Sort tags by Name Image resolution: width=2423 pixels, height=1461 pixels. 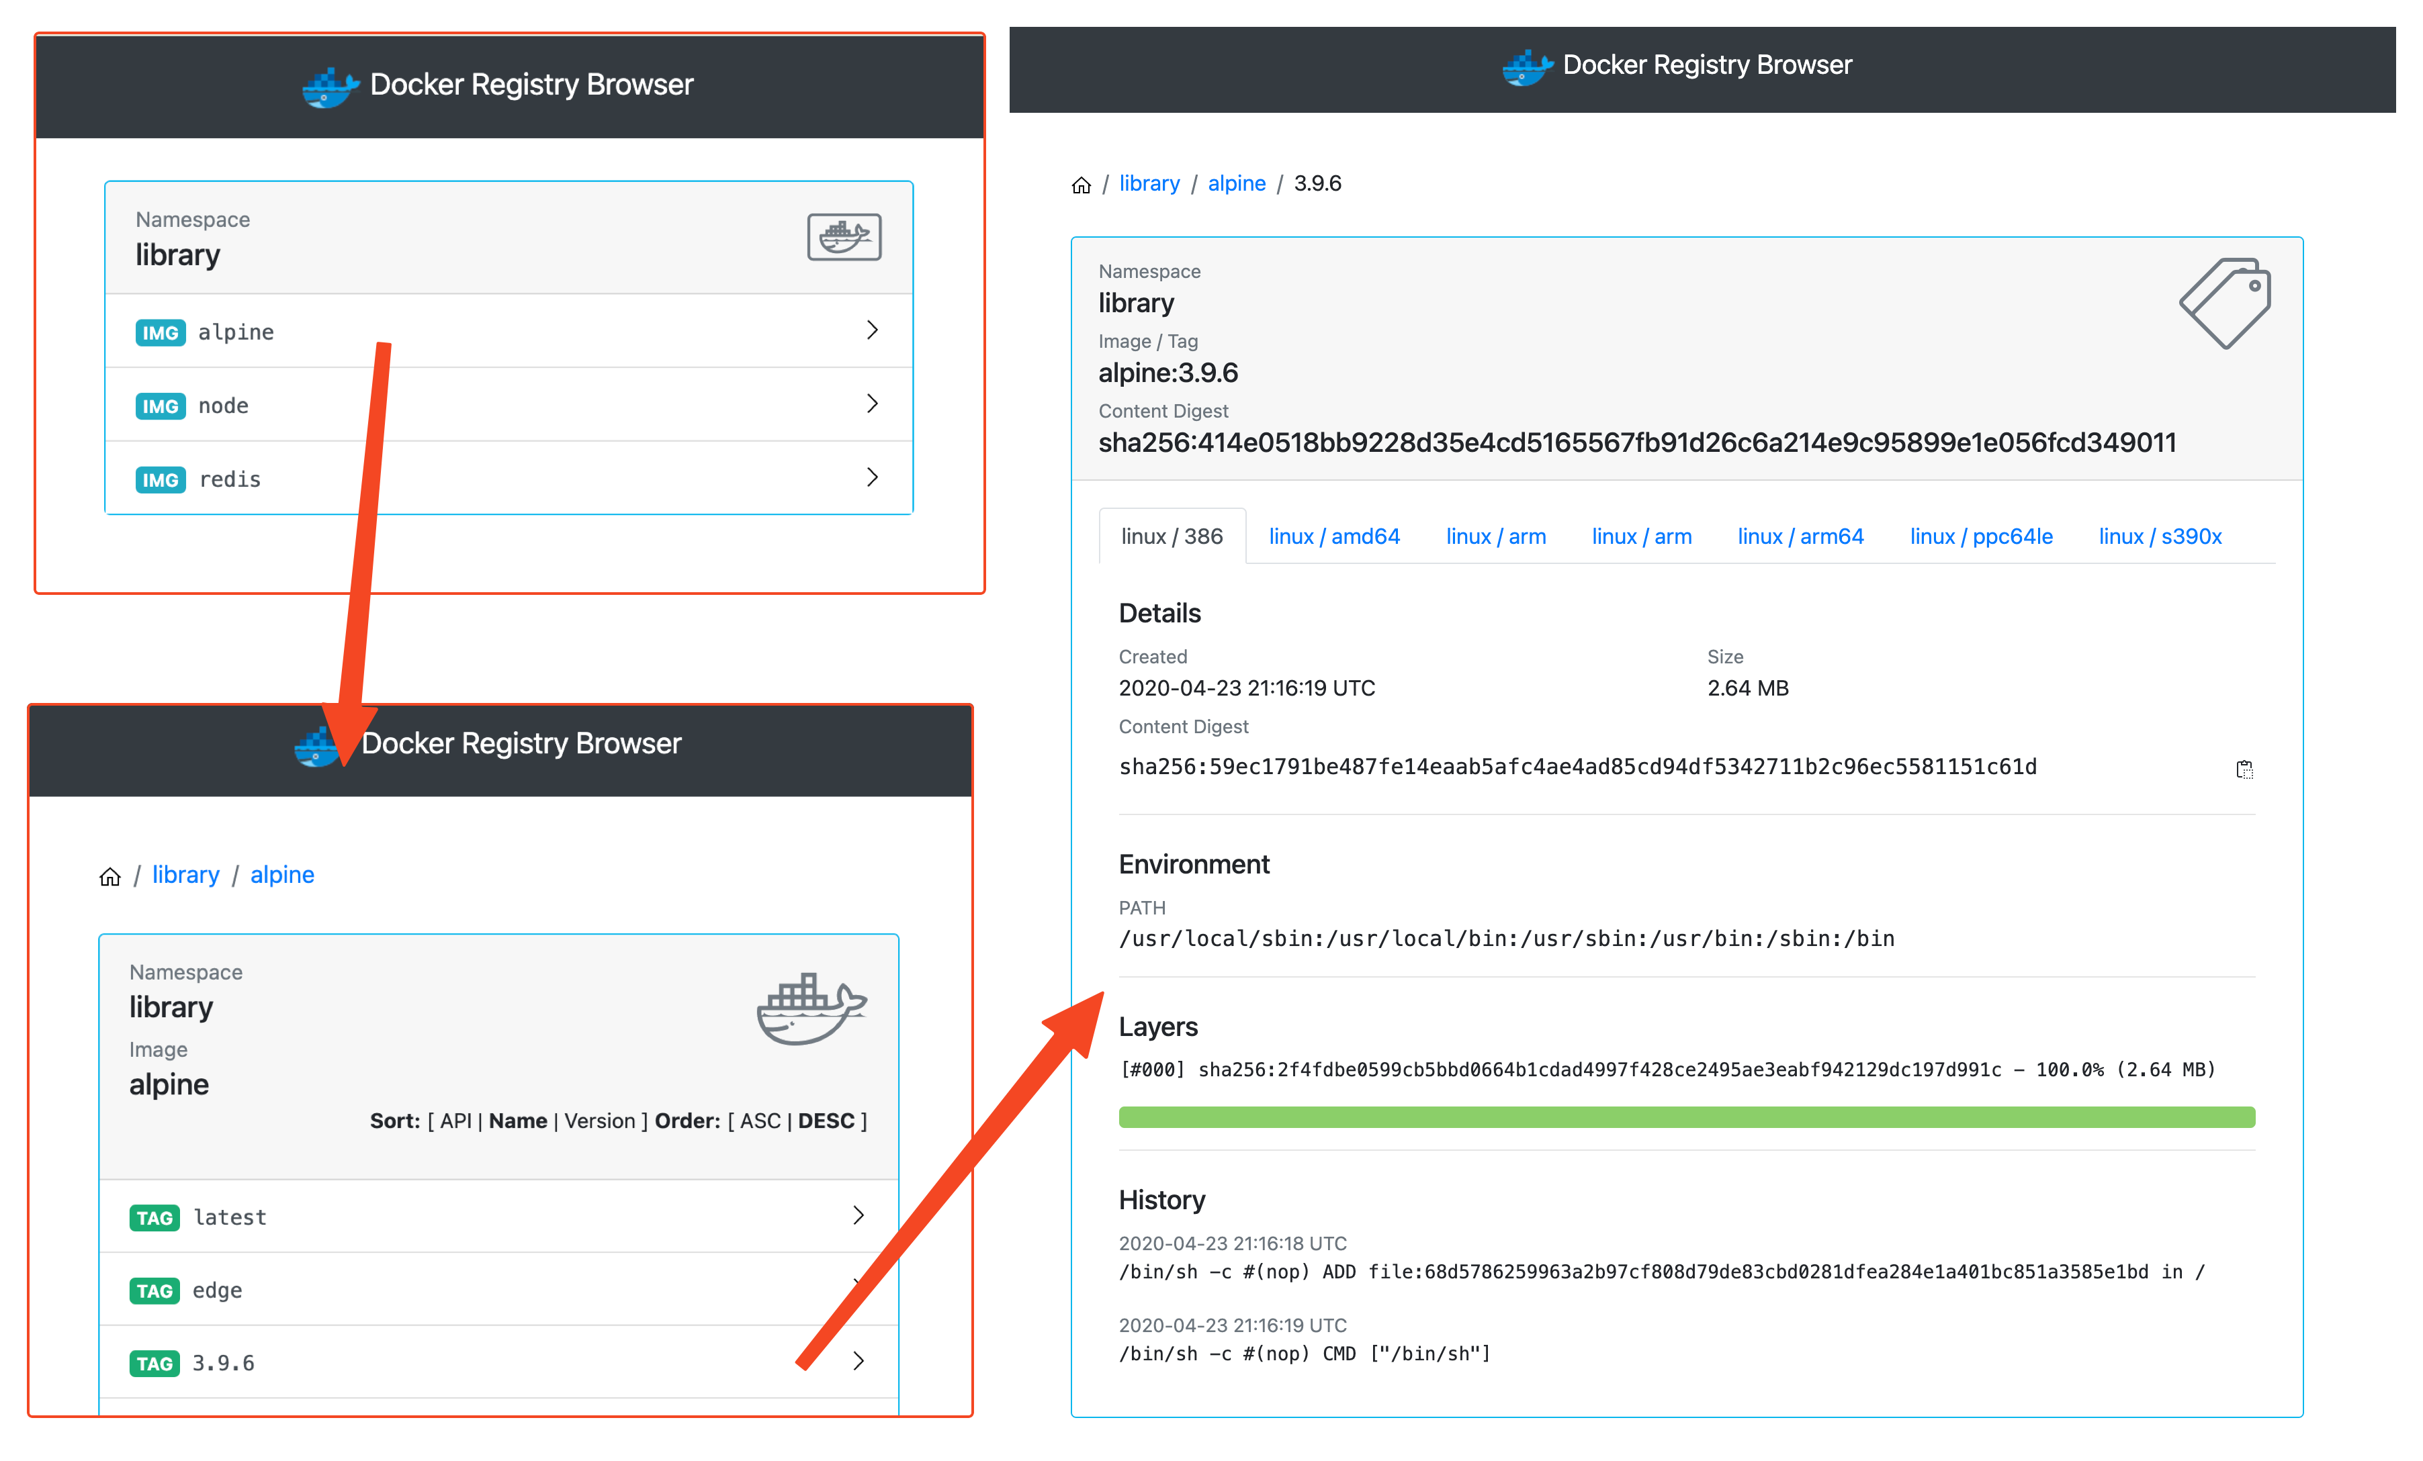click(518, 1121)
